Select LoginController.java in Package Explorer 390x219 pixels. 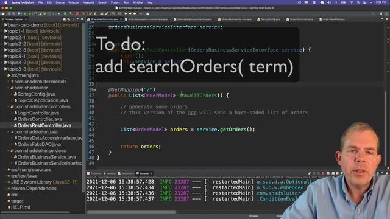(38, 113)
